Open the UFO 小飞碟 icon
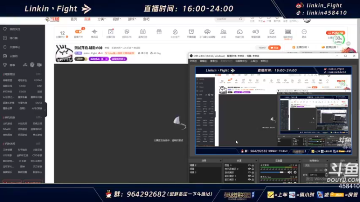 coord(207,31)
